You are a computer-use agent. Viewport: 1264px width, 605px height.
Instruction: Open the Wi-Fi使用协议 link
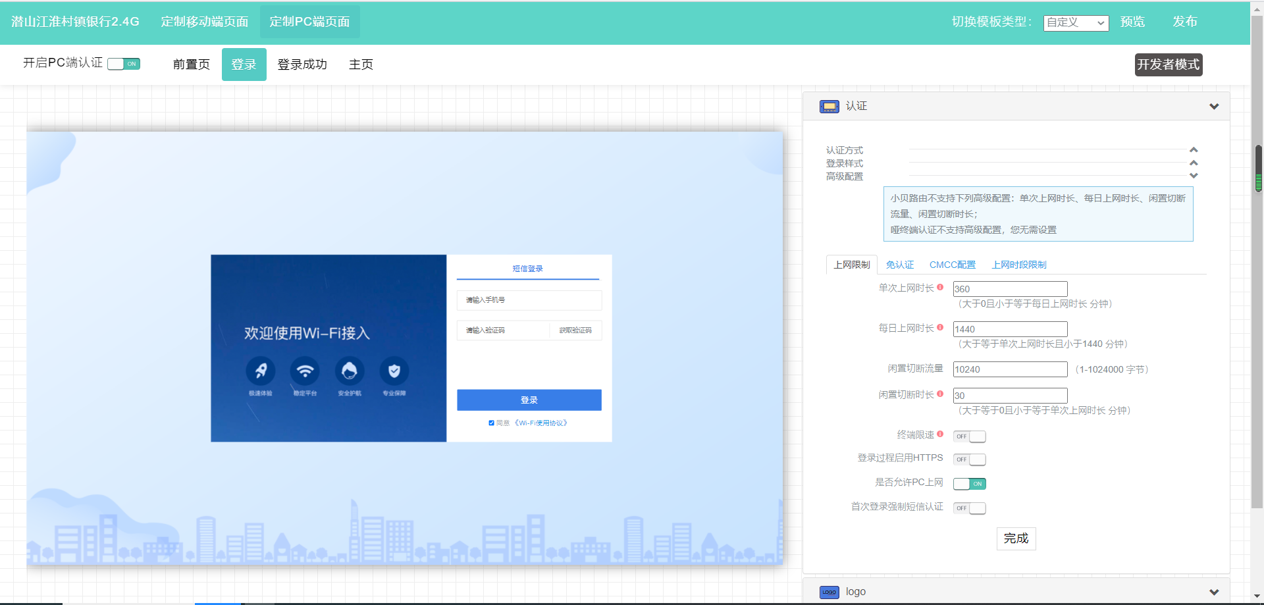click(540, 423)
